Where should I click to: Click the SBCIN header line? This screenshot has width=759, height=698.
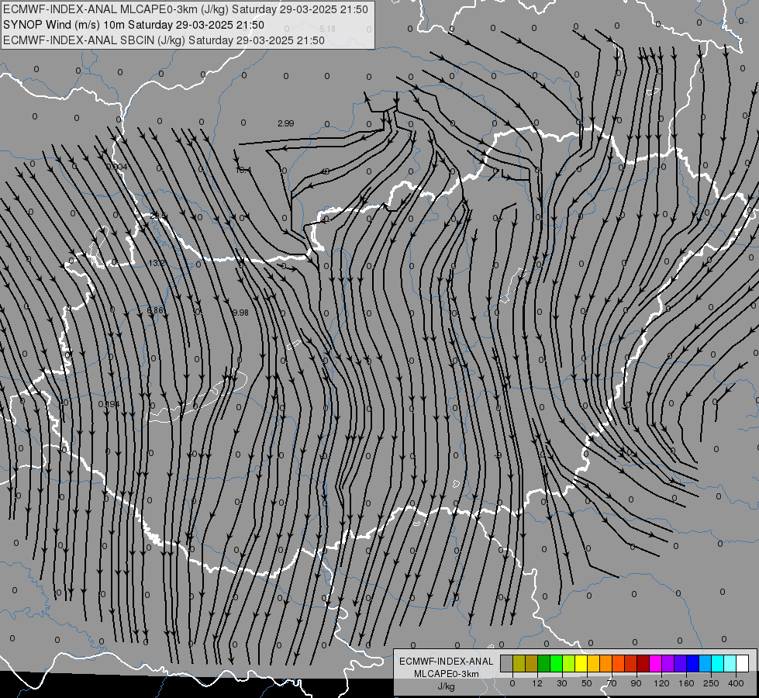[164, 40]
